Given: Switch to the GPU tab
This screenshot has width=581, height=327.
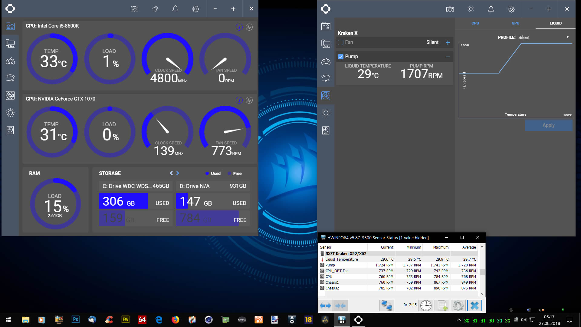Looking at the screenshot, I should click(x=515, y=23).
